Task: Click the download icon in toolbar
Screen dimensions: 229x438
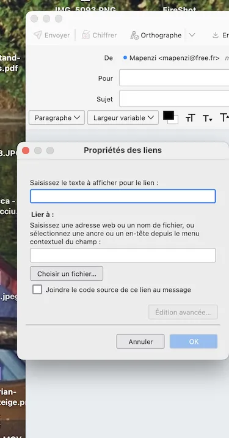Action: point(216,35)
